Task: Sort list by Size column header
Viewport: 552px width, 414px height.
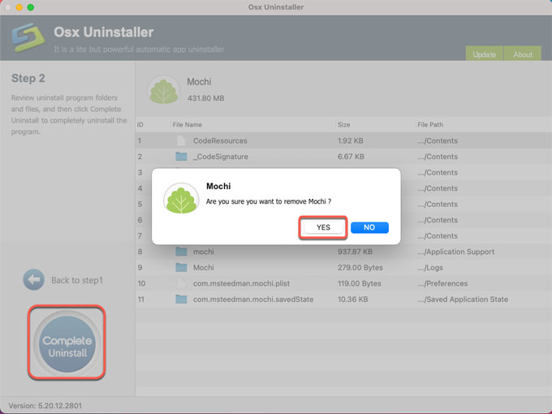Action: pyautogui.click(x=343, y=125)
